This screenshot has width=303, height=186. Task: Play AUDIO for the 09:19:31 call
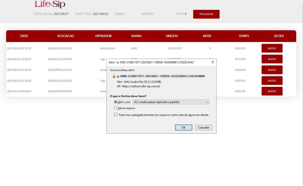[272, 48]
